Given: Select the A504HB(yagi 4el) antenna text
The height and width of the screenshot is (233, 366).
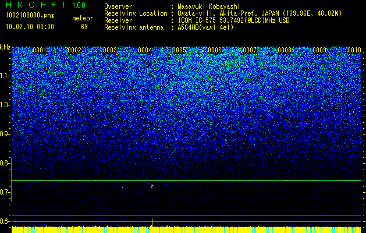Looking at the screenshot, I should 205,27.
